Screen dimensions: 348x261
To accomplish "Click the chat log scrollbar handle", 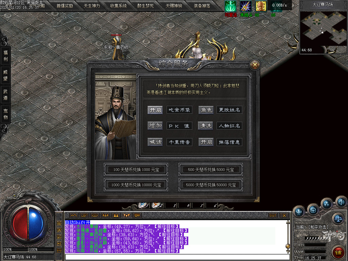I will 288,246.
